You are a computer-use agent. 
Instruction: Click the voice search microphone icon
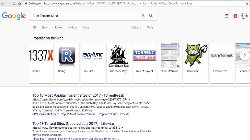click(143, 16)
